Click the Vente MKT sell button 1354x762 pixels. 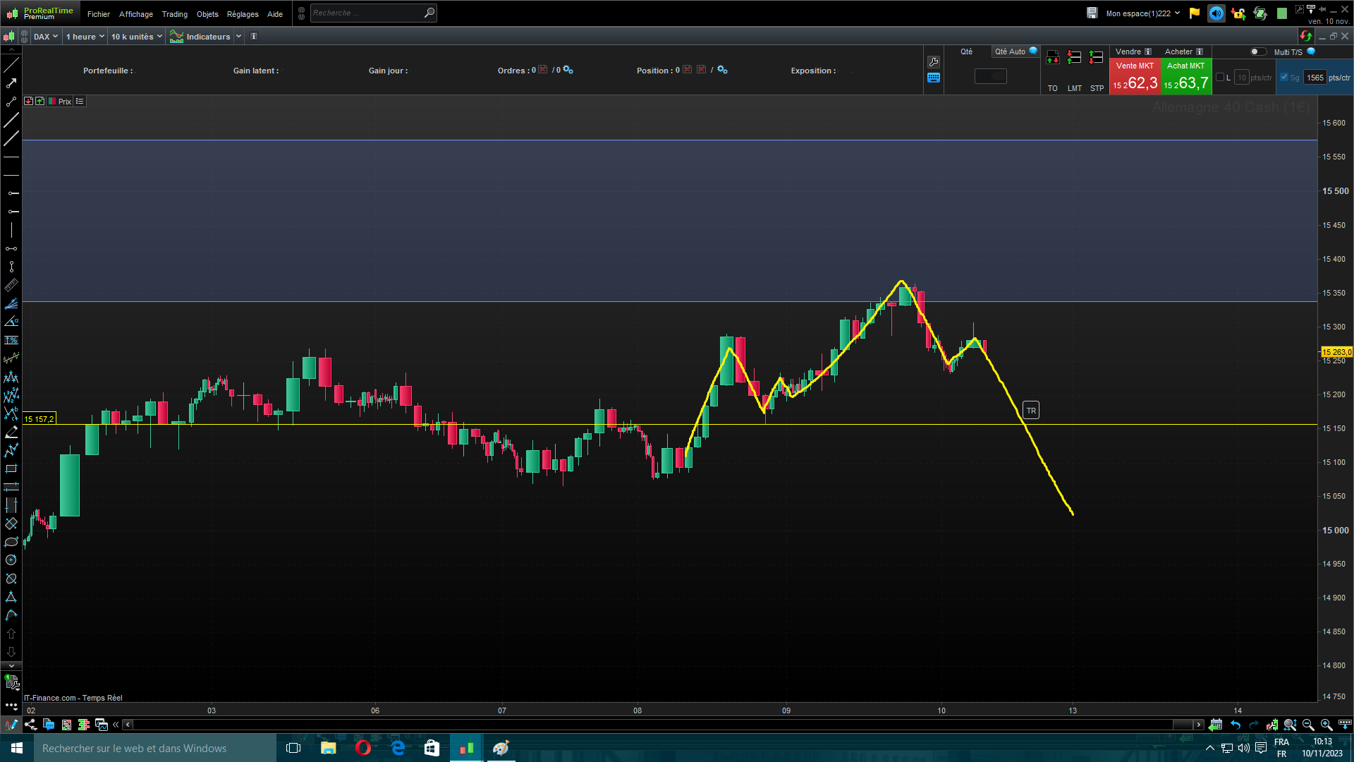point(1135,76)
